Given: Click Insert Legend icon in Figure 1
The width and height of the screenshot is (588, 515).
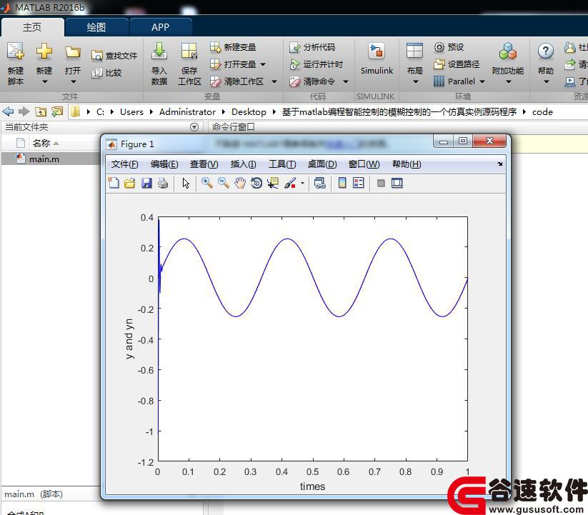Looking at the screenshot, I should pyautogui.click(x=359, y=183).
